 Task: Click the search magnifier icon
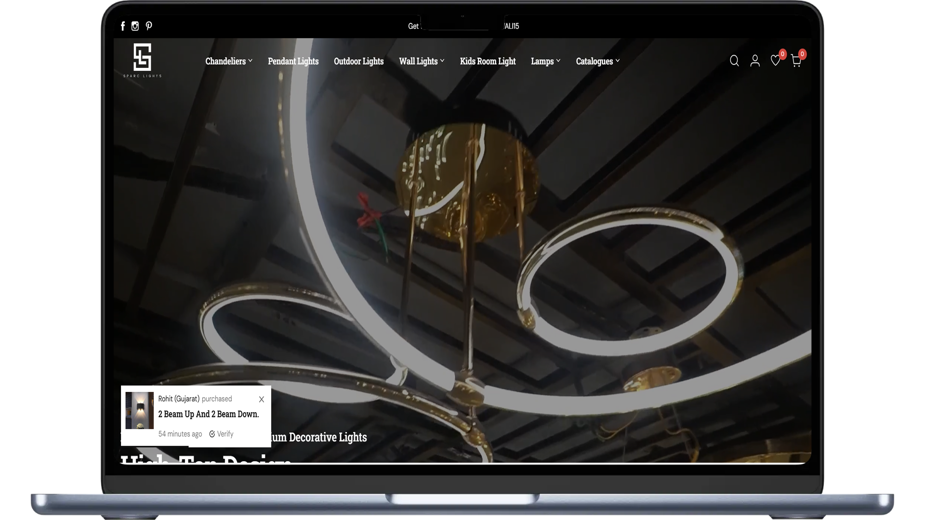[x=734, y=61]
